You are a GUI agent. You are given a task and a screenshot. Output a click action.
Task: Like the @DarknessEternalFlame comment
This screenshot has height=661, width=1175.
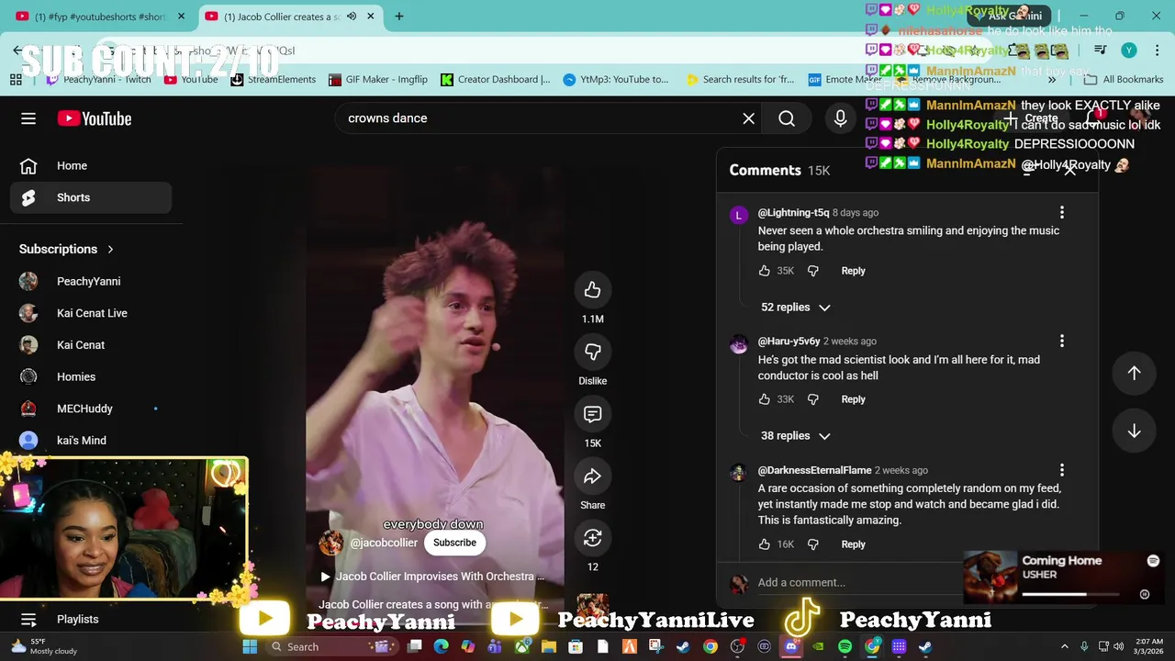point(764,544)
